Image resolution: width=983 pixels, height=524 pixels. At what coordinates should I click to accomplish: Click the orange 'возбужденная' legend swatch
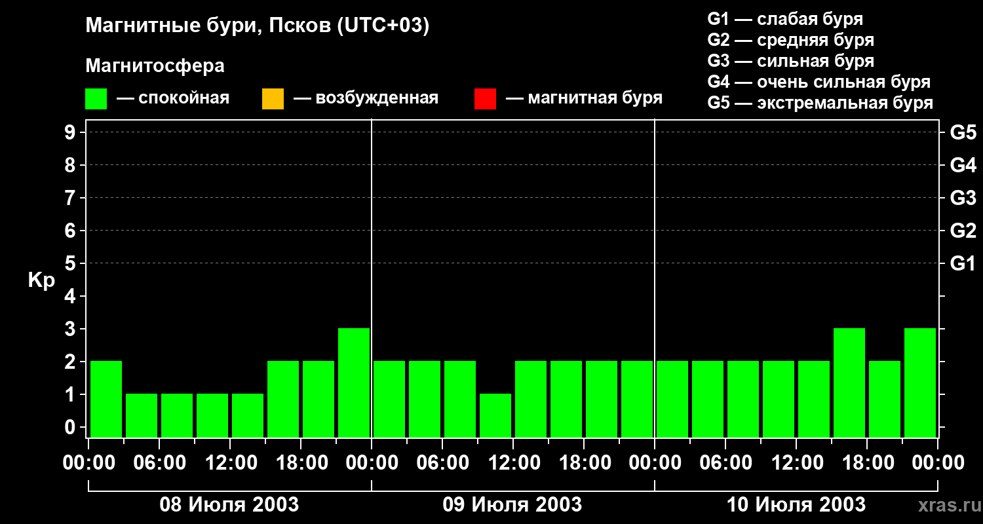coord(273,99)
